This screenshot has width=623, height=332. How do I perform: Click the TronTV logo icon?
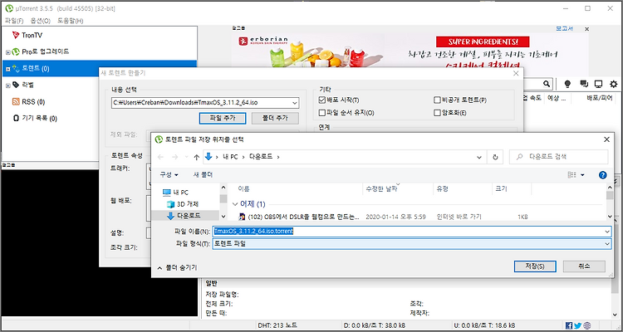point(16,36)
